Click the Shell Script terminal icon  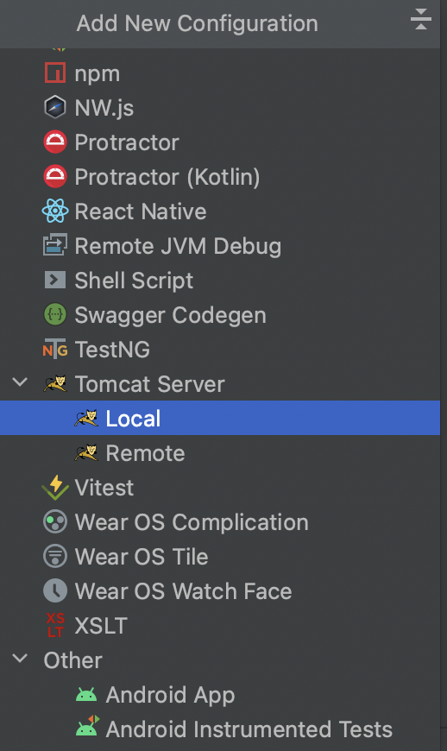click(55, 281)
